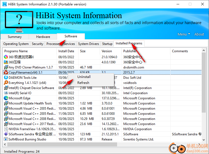Open the Startup subtab
The height and width of the screenshot is (154, 209).
tap(107, 44)
